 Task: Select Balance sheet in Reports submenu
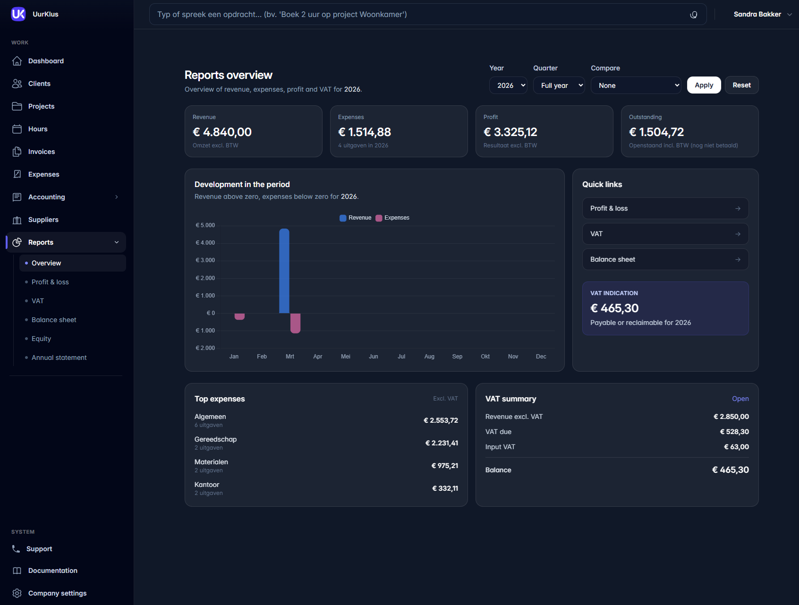[73, 320]
